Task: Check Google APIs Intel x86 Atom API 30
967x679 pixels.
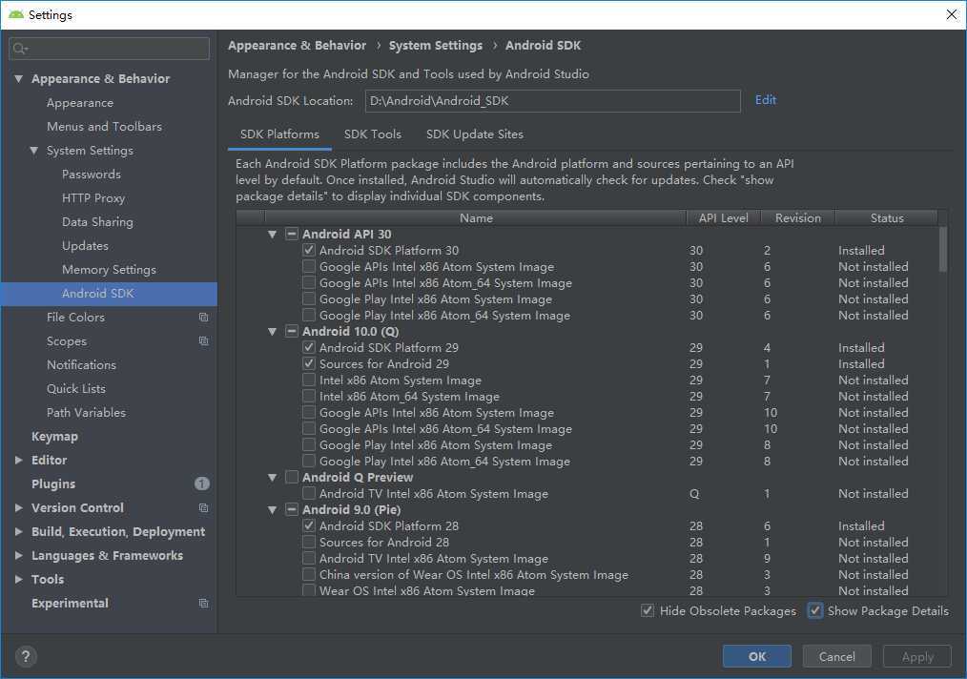Action: pyautogui.click(x=309, y=266)
